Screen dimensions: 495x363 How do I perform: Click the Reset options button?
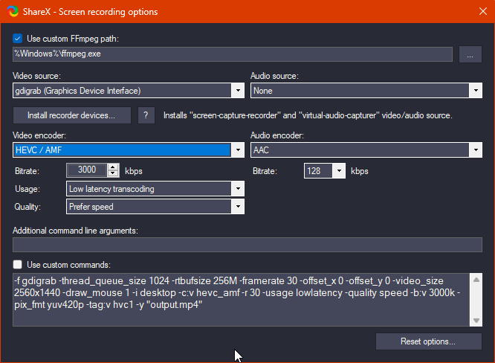point(428,341)
